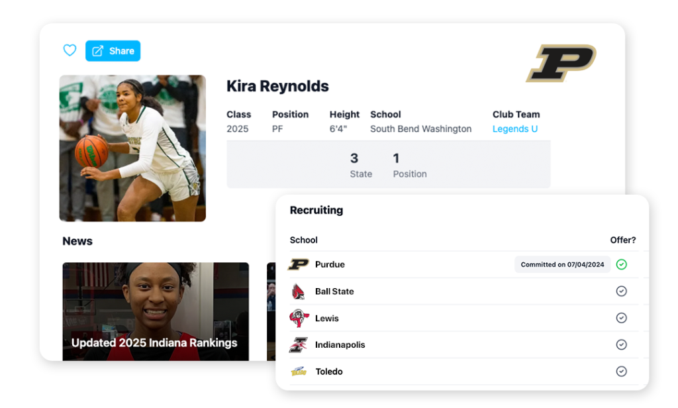Select the Kira Reynolds name heading
678x408 pixels.
point(277,86)
